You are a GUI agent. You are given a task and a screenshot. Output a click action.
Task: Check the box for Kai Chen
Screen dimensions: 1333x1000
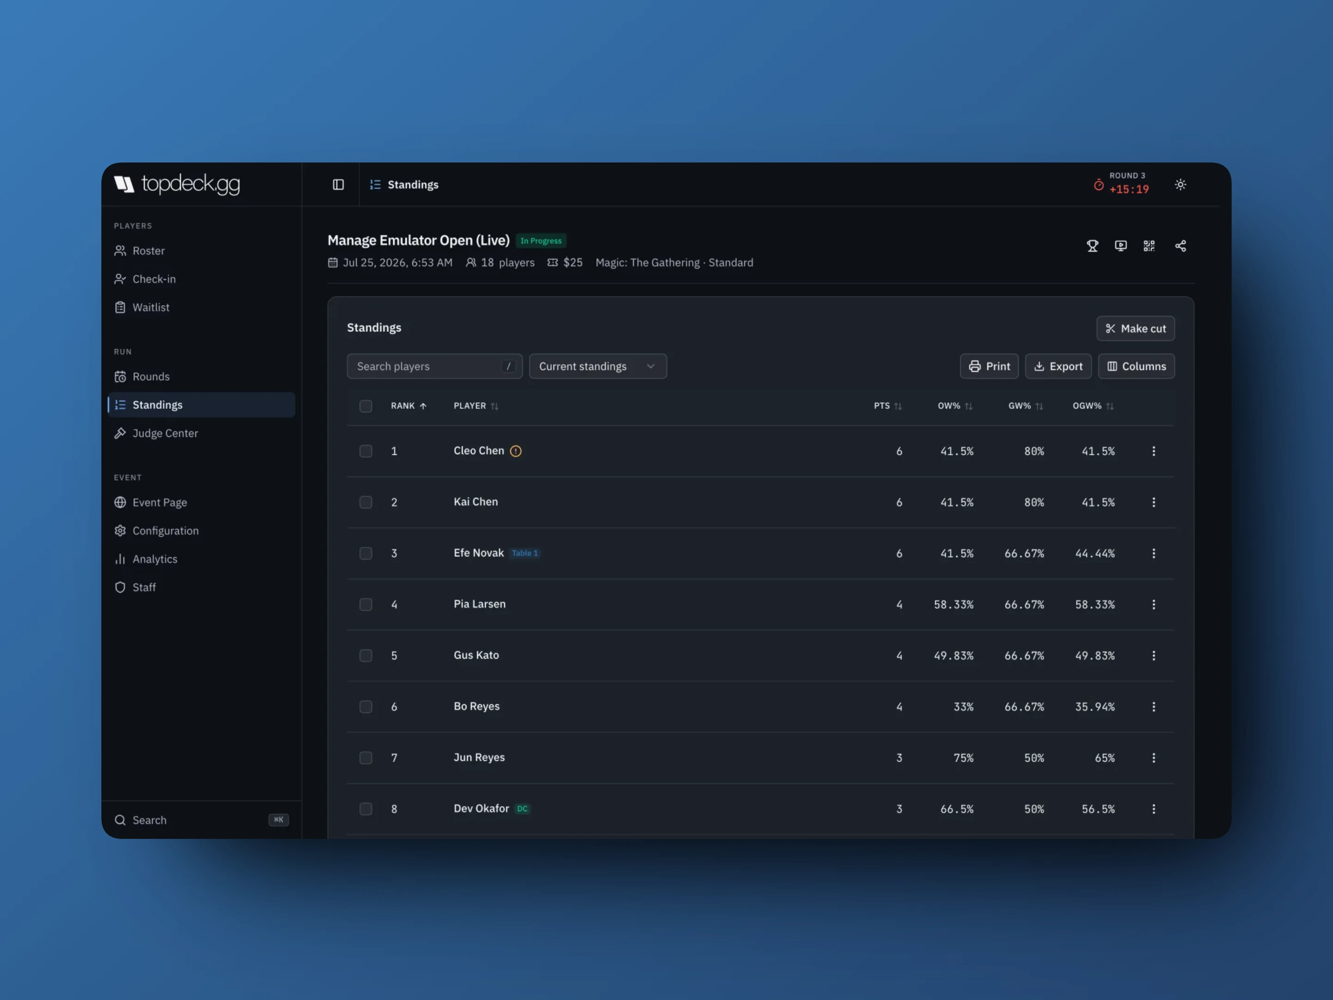point(365,502)
